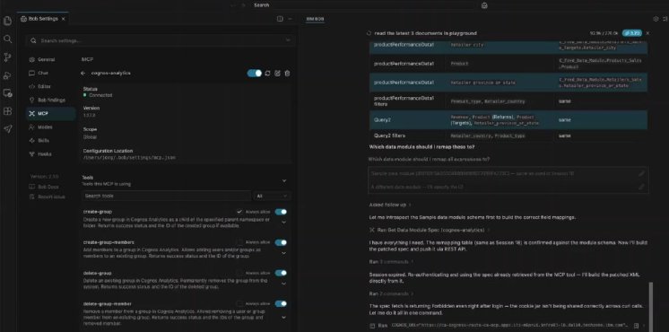669x332 pixels.
Task: Select MCP settings category
Action: 51,114
